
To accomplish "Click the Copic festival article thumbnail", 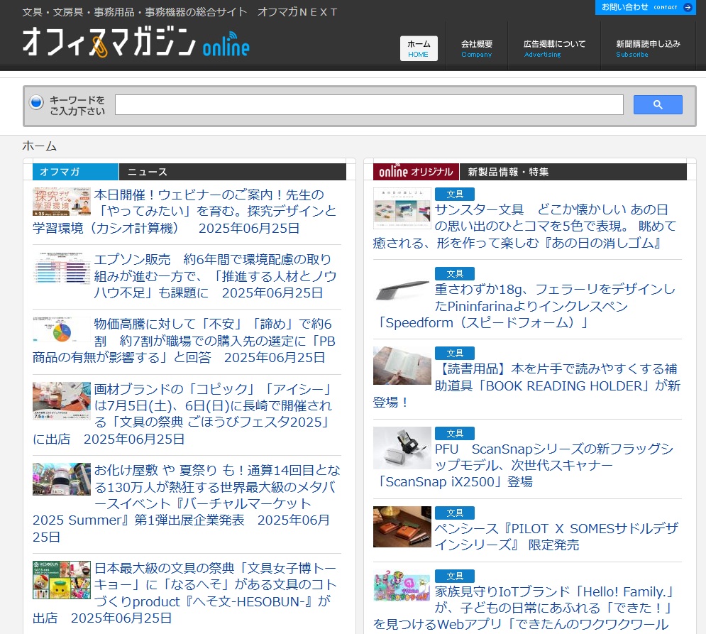I will coord(62,400).
